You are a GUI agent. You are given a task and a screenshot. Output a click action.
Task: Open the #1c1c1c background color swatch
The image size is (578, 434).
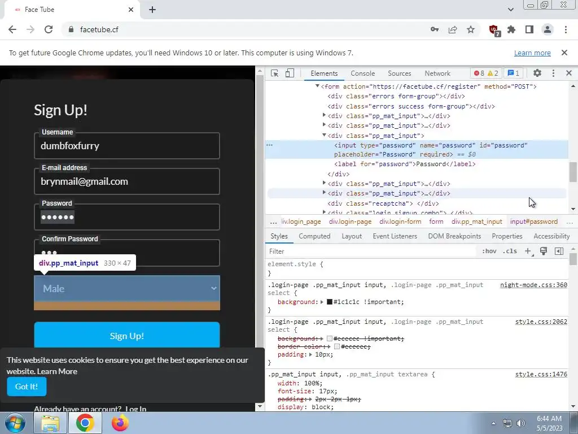tap(330, 302)
